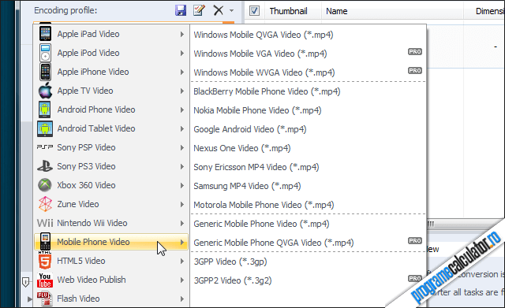Open the Xbox 360 Video submenu

tap(111, 185)
